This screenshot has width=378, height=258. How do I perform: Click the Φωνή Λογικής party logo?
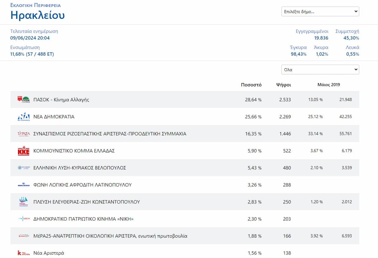(24, 185)
